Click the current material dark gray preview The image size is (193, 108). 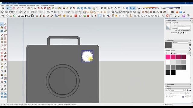(x=168, y=45)
